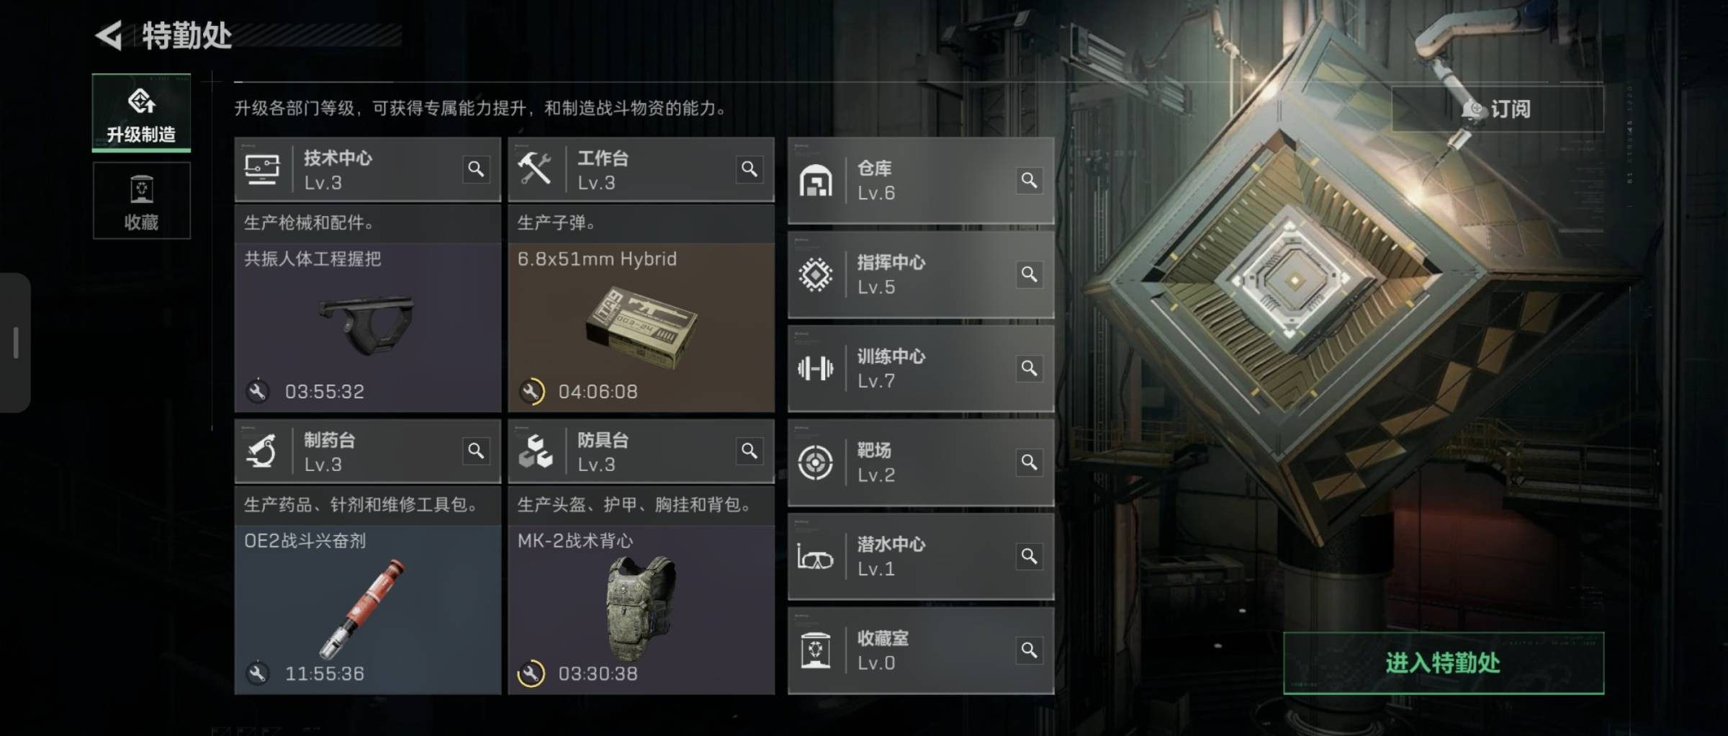
Task: Select the 共振人体工程握把 production item
Action: (368, 328)
